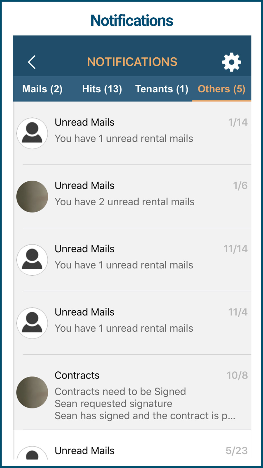This screenshot has width=263, height=468.
Task: Tap avatar icon of 5/23 notification
Action: pyautogui.click(x=32, y=453)
